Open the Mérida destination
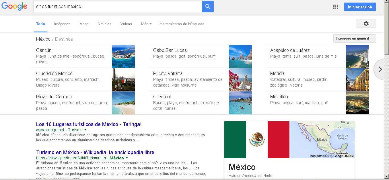Screen dimensions: 389x180 [277, 73]
